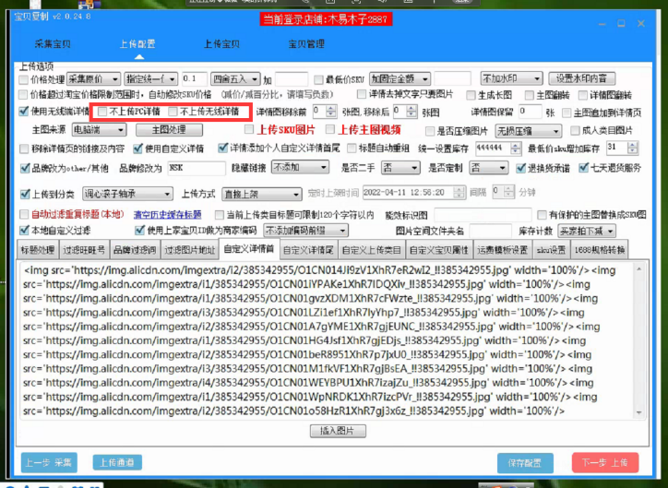Click the 图片空间文件夹名 input field

pos(490,232)
